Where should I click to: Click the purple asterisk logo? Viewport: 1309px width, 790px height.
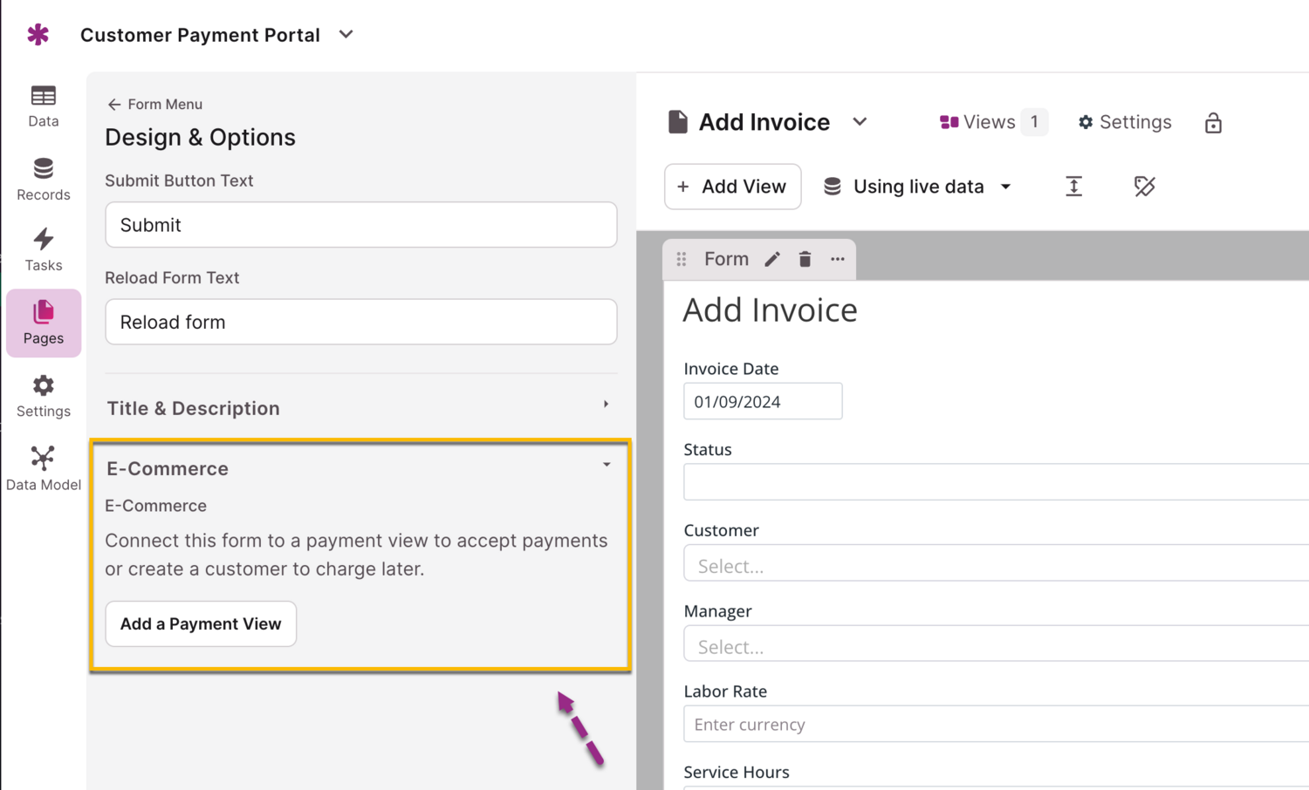tap(38, 35)
